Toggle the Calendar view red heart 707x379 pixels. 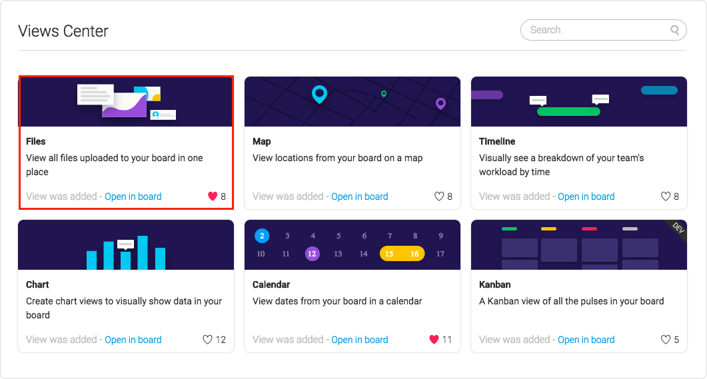tap(434, 340)
